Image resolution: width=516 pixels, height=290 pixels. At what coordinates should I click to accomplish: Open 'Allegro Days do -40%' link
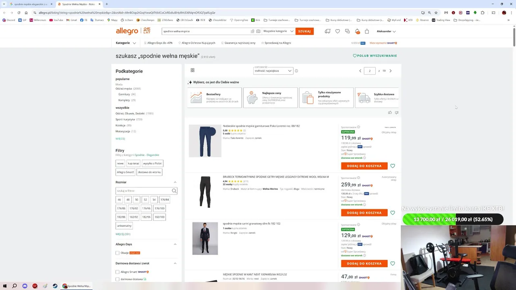[158, 43]
